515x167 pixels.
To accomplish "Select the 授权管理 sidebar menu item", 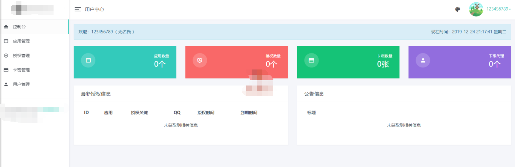I will 21,55.
